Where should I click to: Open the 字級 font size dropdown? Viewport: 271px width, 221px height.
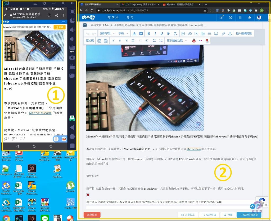[x=123, y=34]
